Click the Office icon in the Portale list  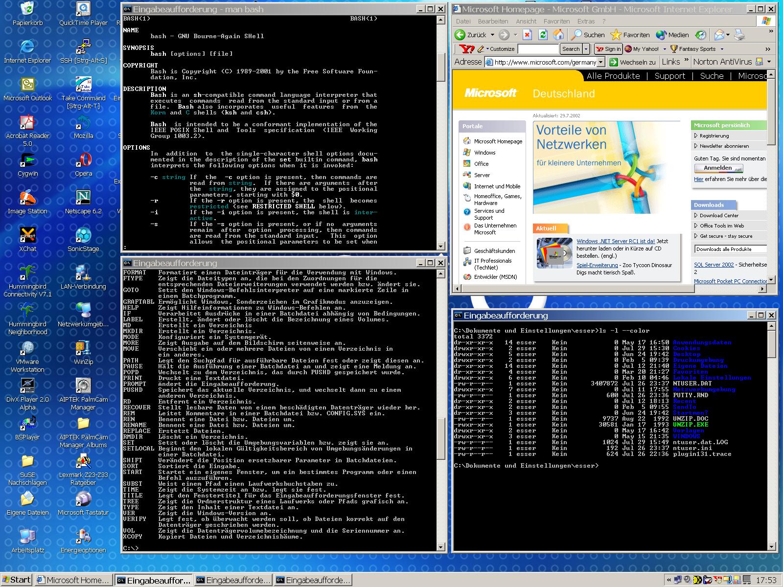pyautogui.click(x=467, y=163)
